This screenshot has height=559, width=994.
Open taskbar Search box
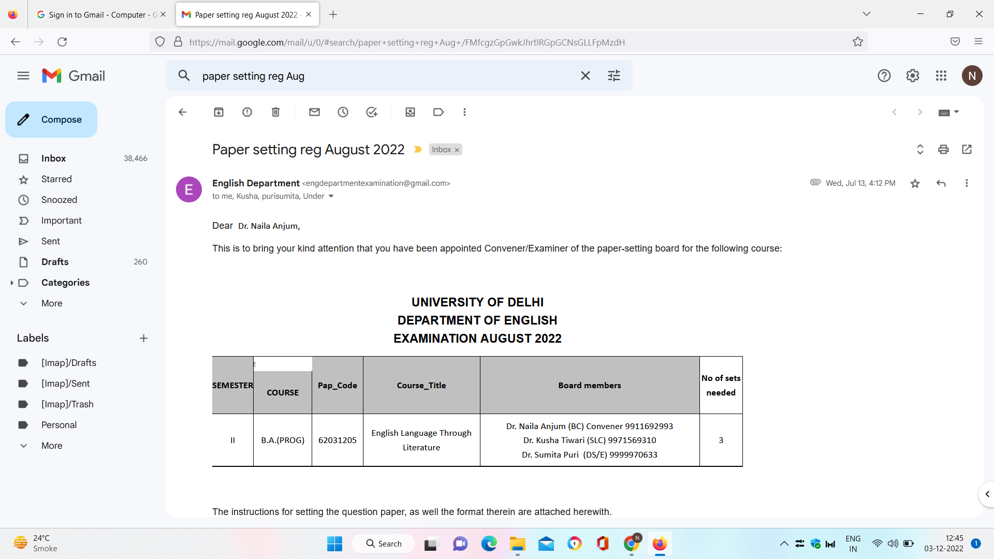(384, 543)
